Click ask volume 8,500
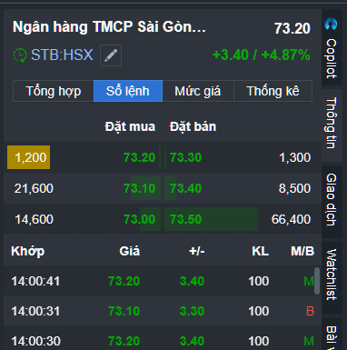The width and height of the screenshot is (347, 350). [x=295, y=188]
